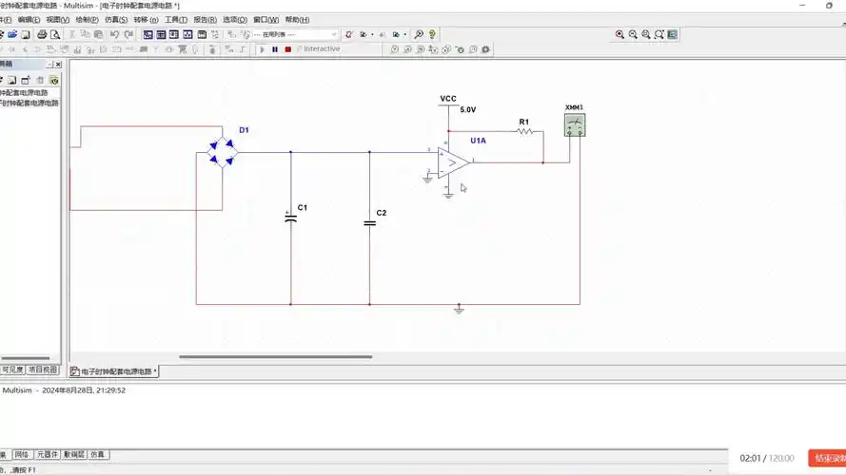Select the D1 bridge rectifier component
This screenshot has height=475, width=846.
tap(224, 152)
